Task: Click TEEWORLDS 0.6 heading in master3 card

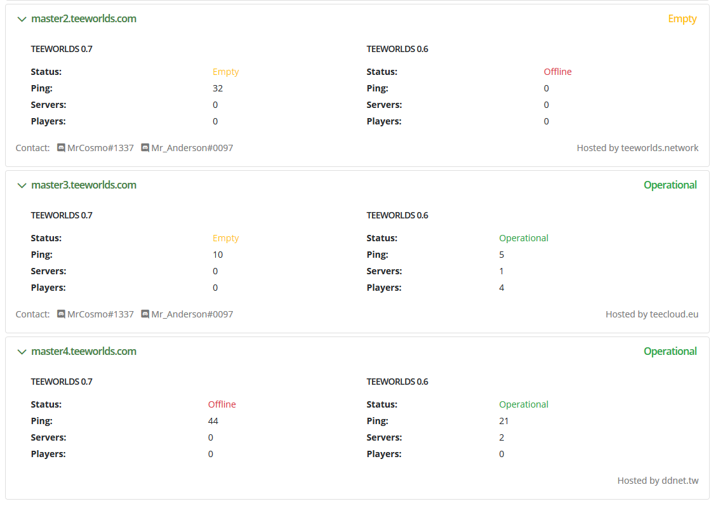Action: [x=397, y=215]
